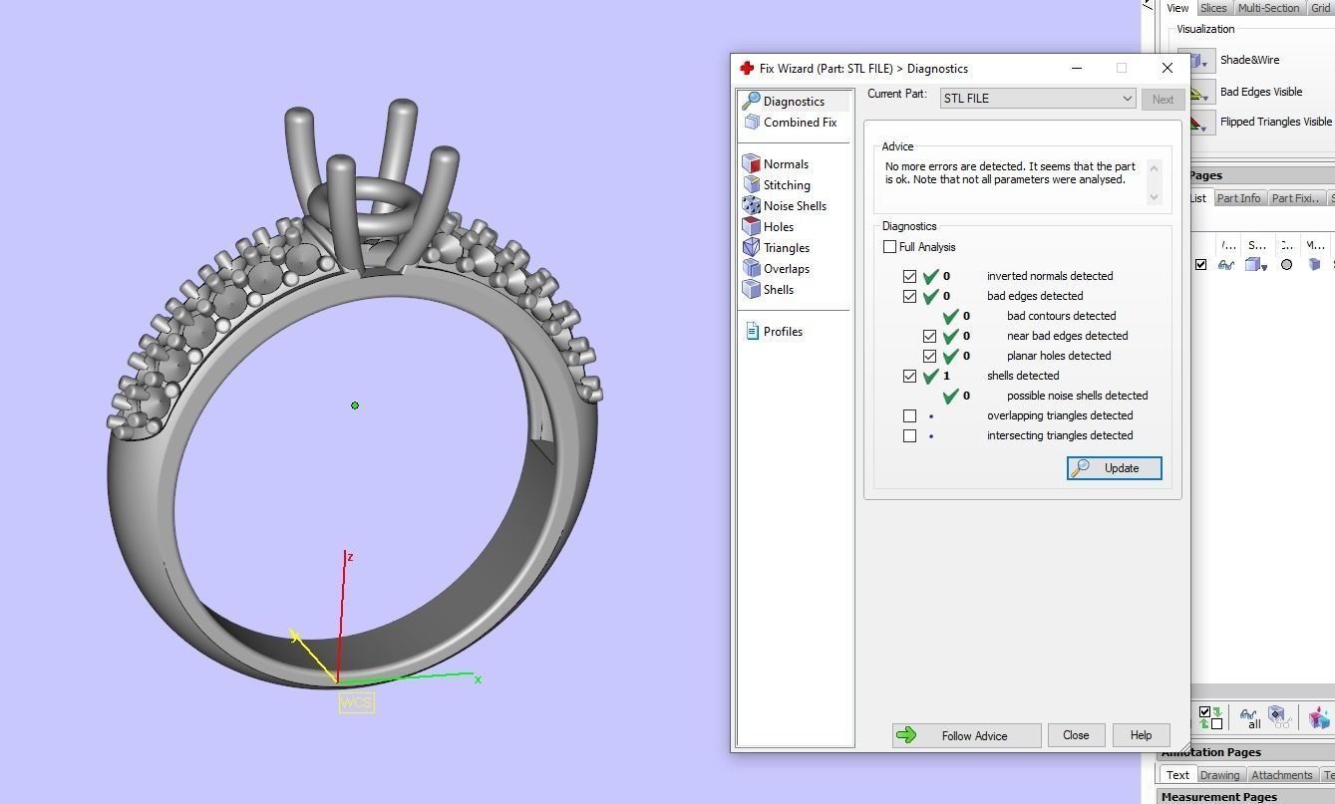Switch to the Grid tab
This screenshot has width=1335, height=804.
[x=1320, y=8]
